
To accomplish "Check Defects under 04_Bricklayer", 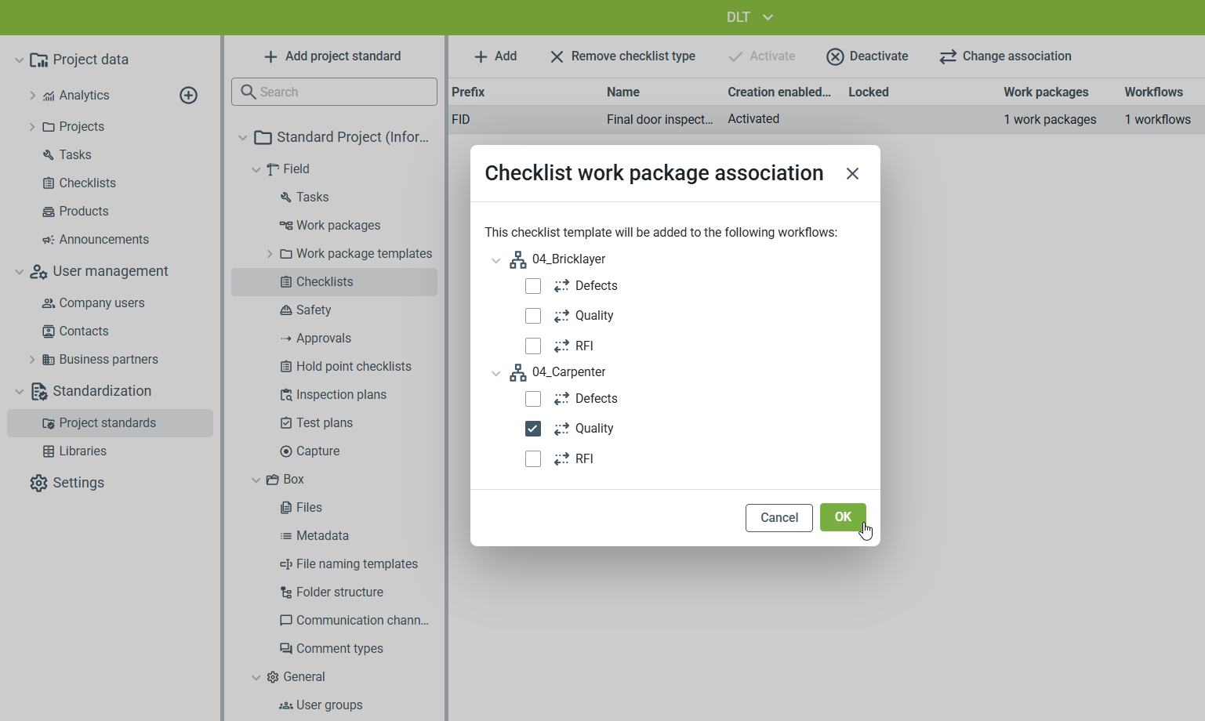I will tap(533, 286).
